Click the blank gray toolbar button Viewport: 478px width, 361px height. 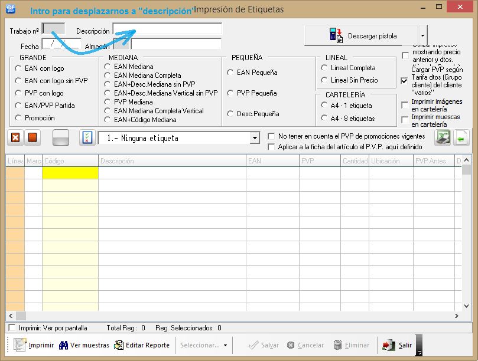61,137
